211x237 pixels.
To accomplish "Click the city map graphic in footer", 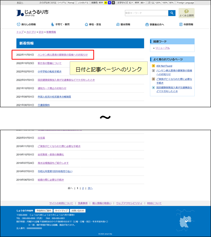I will pyautogui.click(x=185, y=220).
